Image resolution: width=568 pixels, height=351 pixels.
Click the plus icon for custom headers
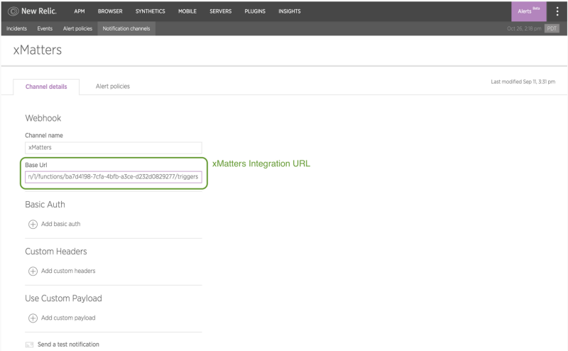(x=33, y=271)
